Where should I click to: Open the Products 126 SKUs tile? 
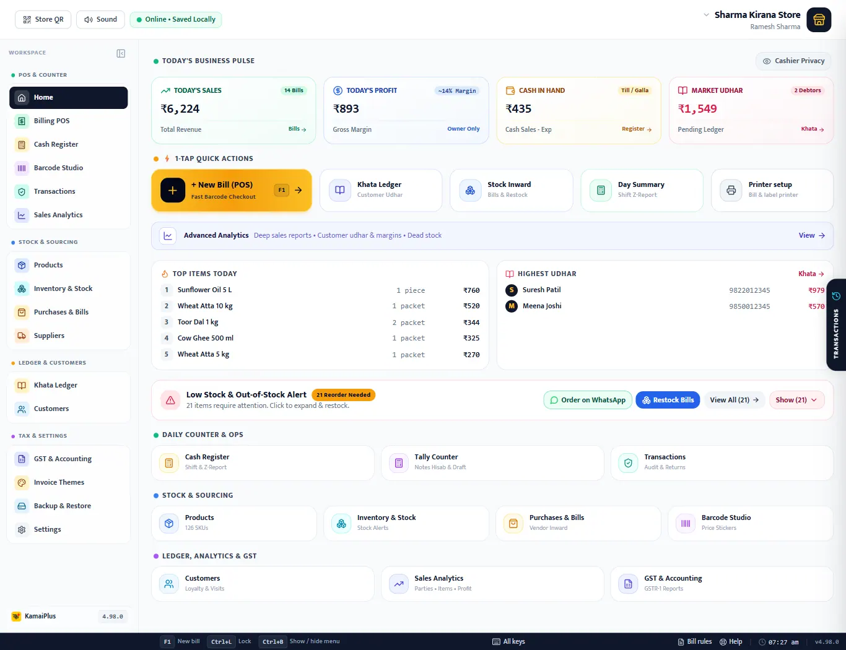234,523
